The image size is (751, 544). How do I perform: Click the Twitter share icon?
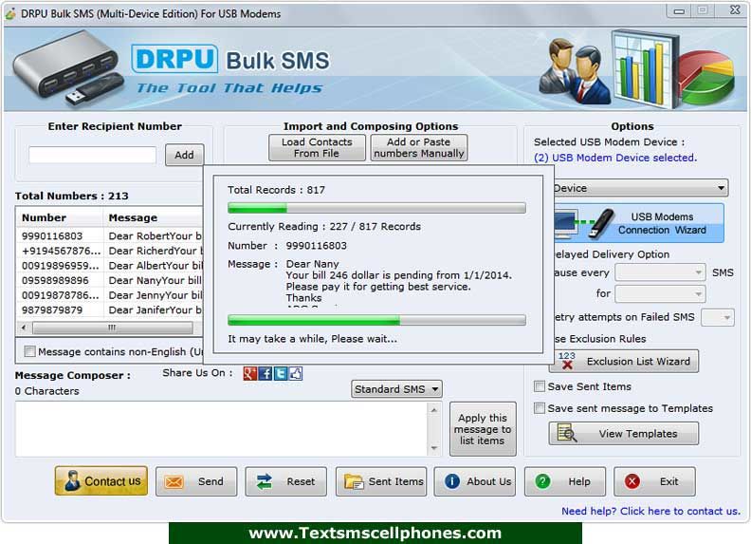click(x=280, y=373)
